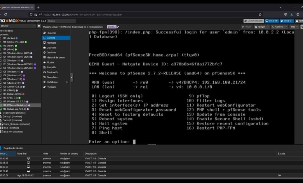
Task: Select Backup2 (proxmox) storage
Action: (12, 120)
